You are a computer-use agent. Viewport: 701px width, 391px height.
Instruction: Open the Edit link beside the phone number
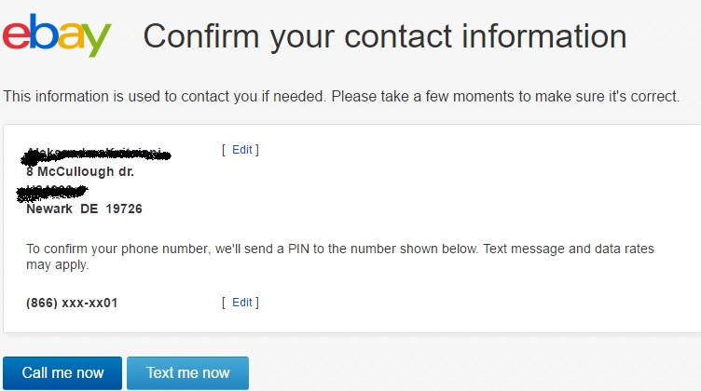(x=241, y=303)
